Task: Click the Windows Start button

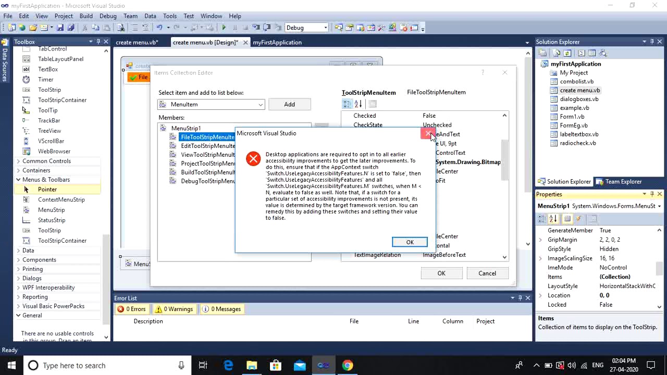Action: (11, 365)
